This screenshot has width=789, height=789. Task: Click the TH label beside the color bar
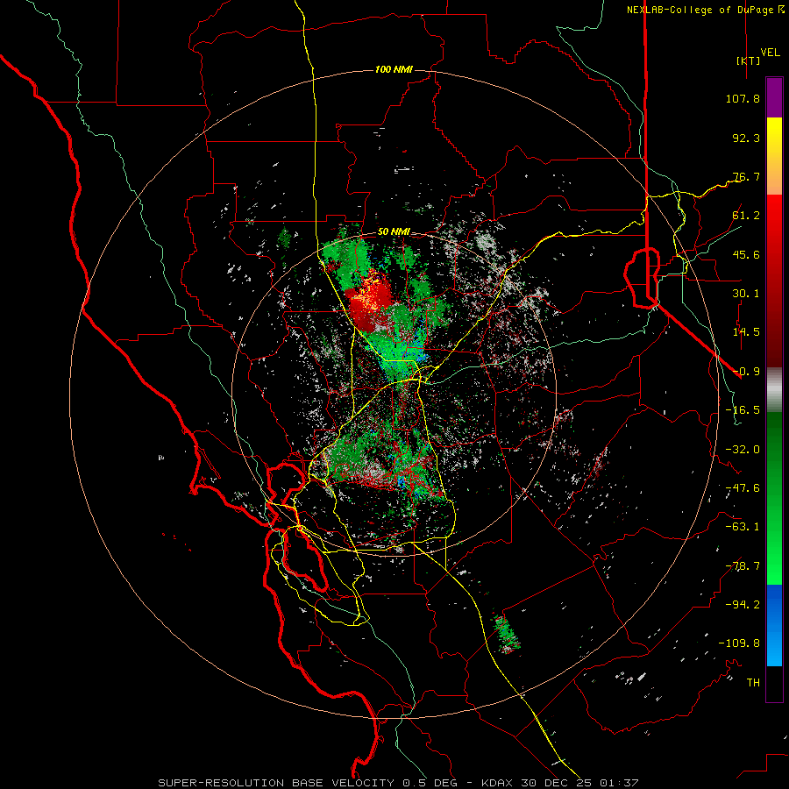point(753,683)
